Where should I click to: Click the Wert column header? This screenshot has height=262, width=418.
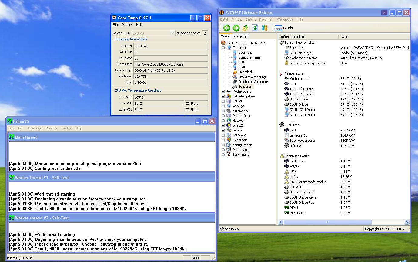(374, 37)
